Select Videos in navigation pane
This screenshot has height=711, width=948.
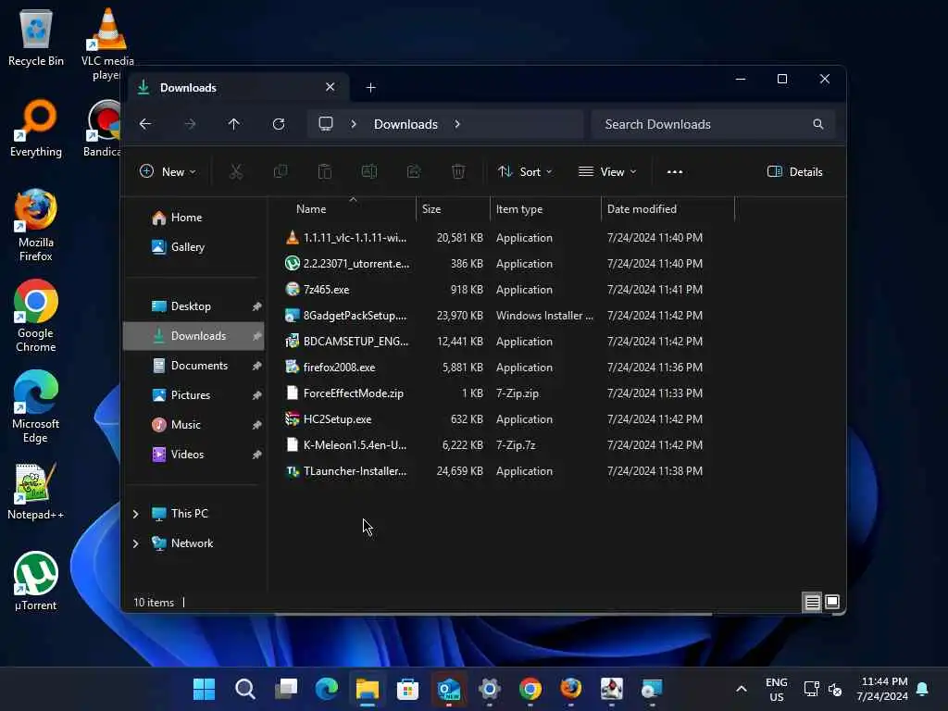(x=193, y=455)
